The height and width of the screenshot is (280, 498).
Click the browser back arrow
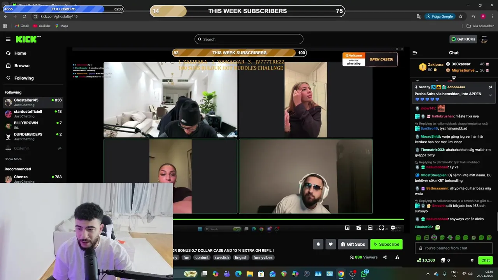pyautogui.click(x=5, y=16)
